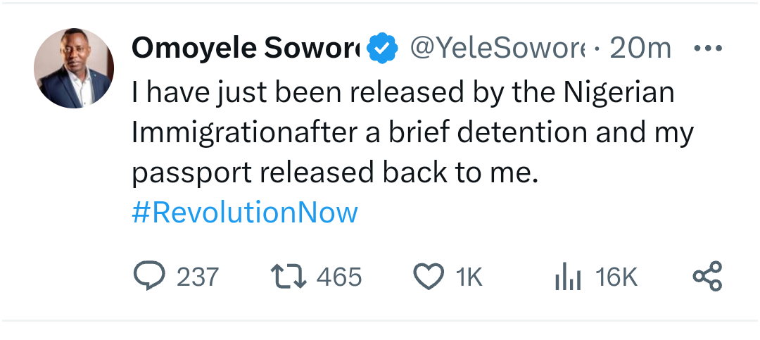Click the speech bubble reply icon

[x=148, y=277]
